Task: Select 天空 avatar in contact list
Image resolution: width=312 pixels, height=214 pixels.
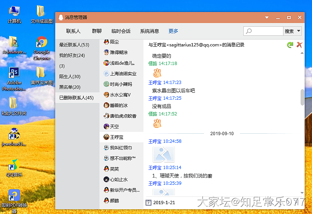Action: pyautogui.click(x=106, y=126)
